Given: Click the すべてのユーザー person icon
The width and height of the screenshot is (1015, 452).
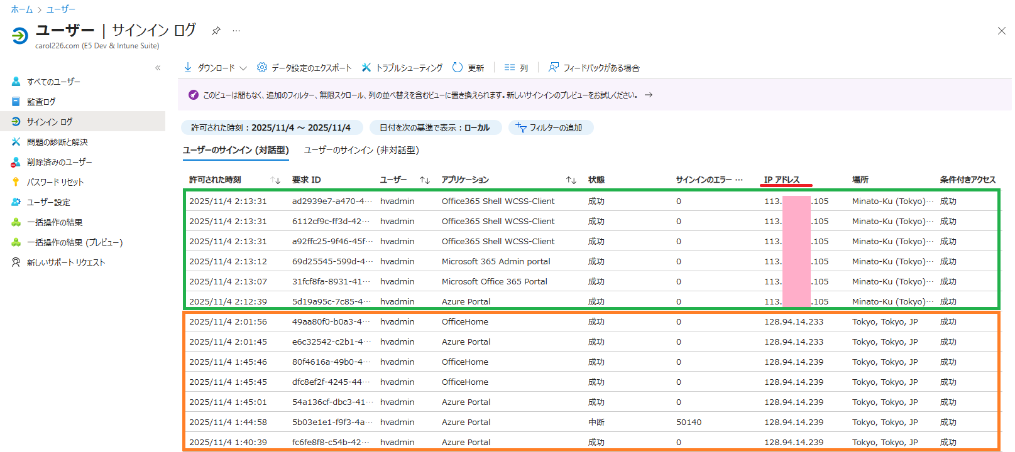Looking at the screenshot, I should click(16, 82).
